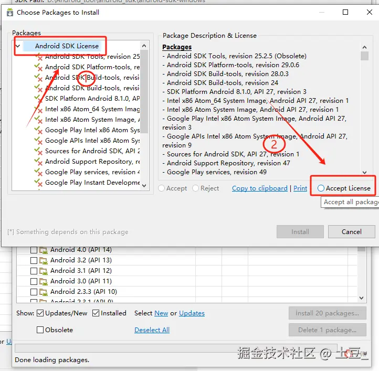Image resolution: width=379 pixels, height=371 pixels.
Task: Click the status icon beside Android SDK Platform-tools
Action: pyautogui.click(x=38, y=67)
